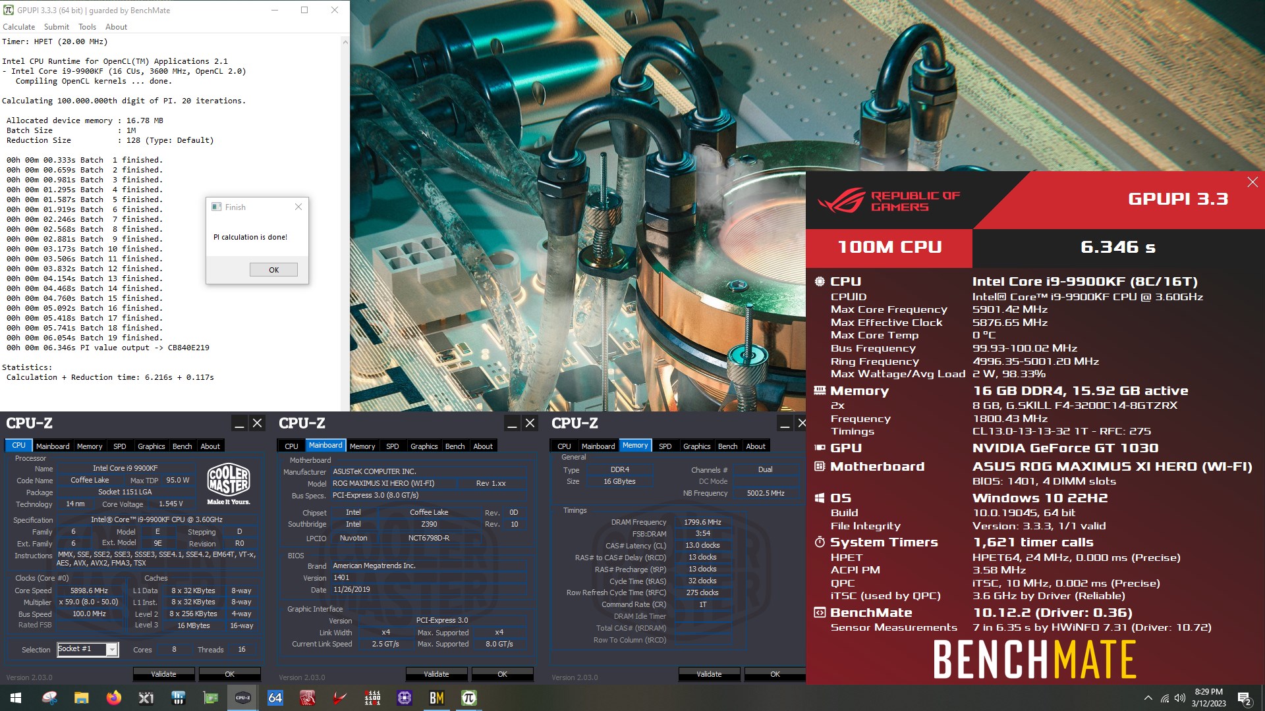Select Bench tab in the middle CPU-Z window

click(455, 446)
